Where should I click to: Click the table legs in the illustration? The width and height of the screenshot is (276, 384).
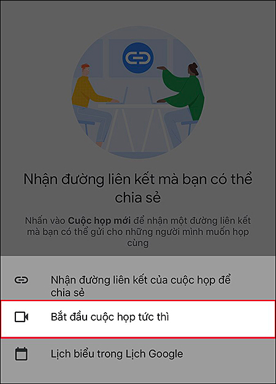coord(138,130)
